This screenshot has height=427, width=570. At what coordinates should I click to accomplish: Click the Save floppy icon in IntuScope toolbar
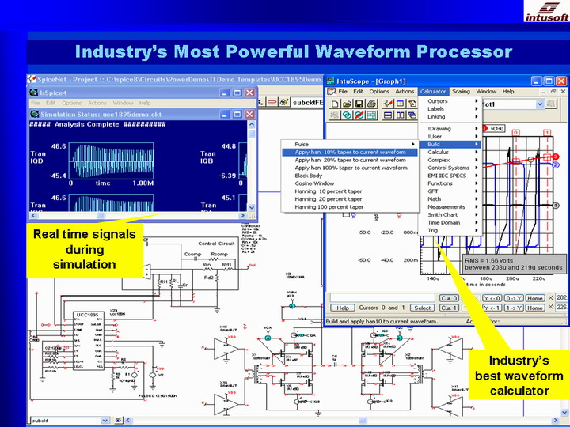coord(359,104)
